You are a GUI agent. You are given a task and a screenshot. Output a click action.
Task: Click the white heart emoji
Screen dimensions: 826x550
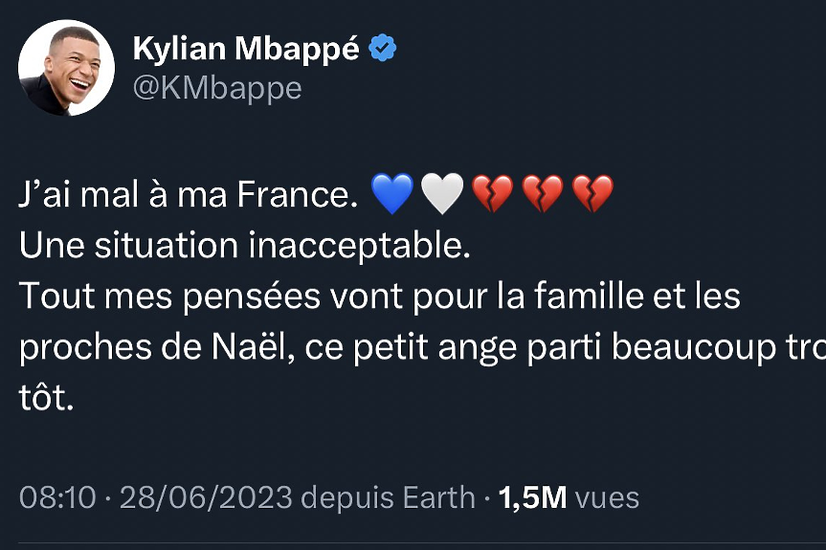442,194
